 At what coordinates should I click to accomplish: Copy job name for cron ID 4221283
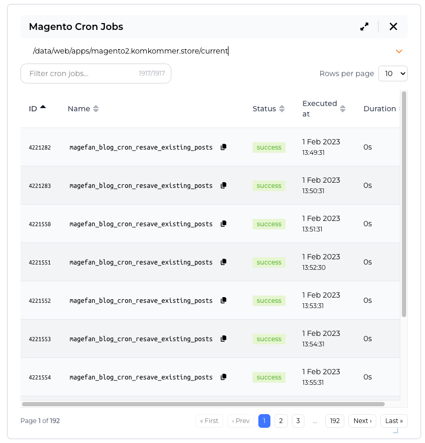[x=223, y=185]
